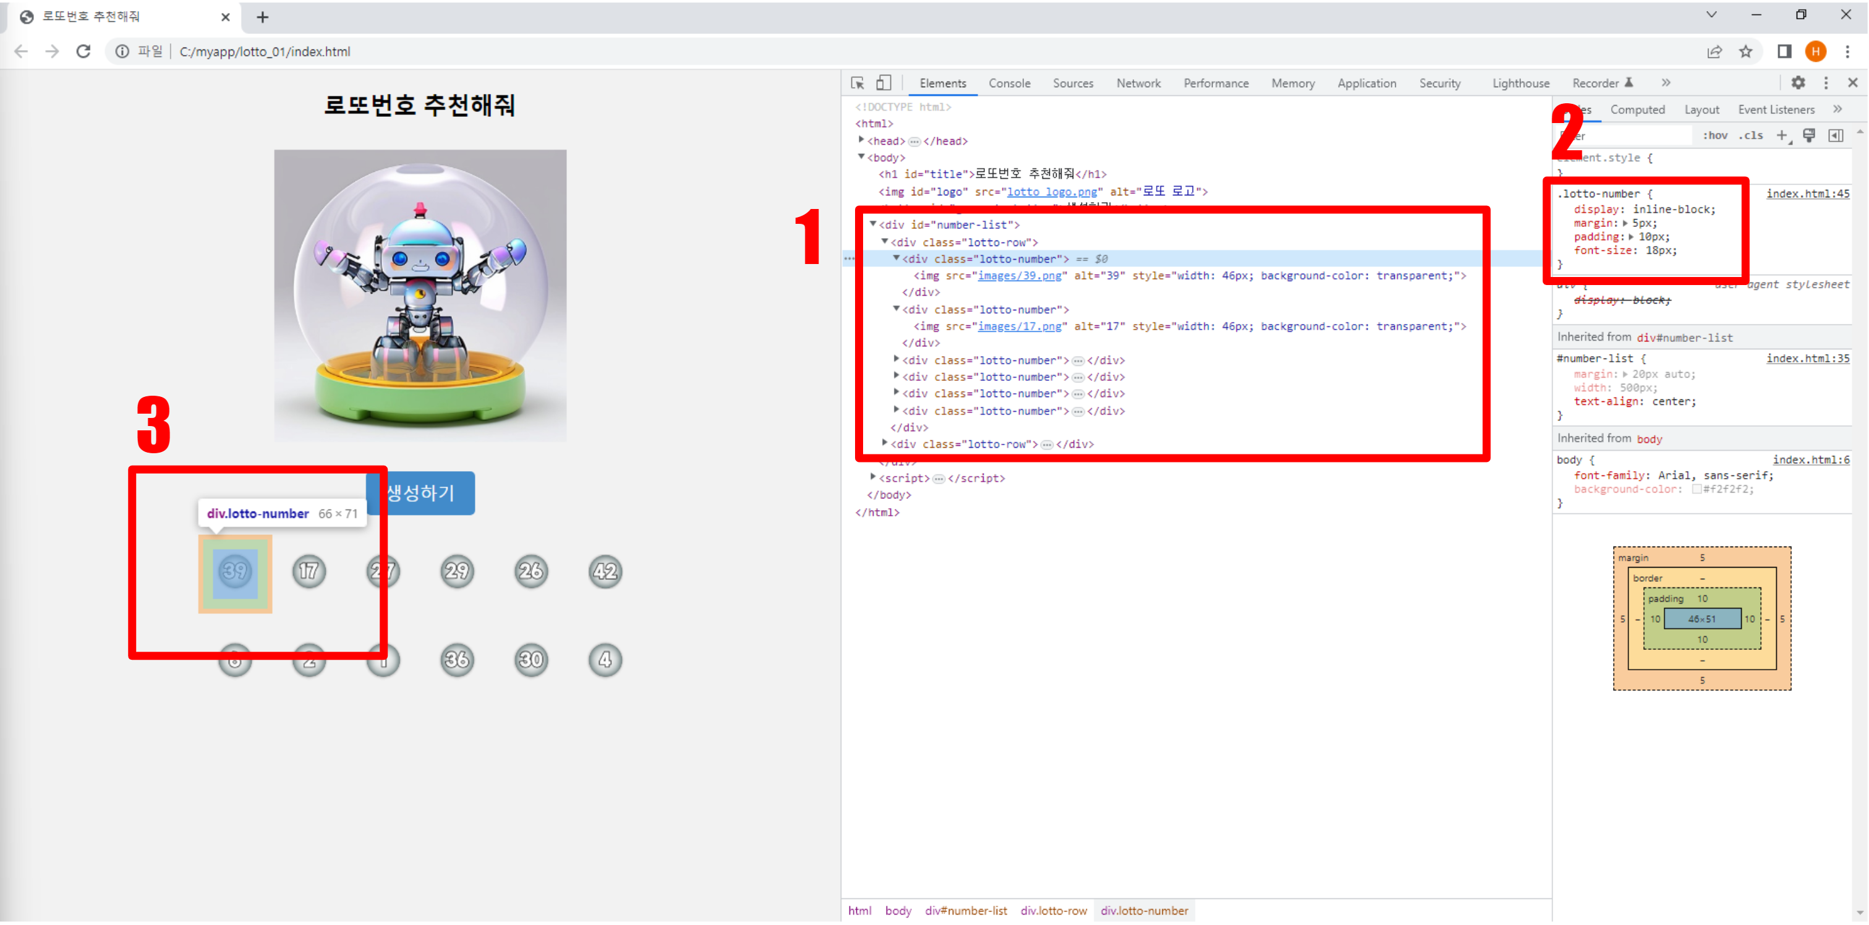Close the DevTools panel

[x=1852, y=83]
